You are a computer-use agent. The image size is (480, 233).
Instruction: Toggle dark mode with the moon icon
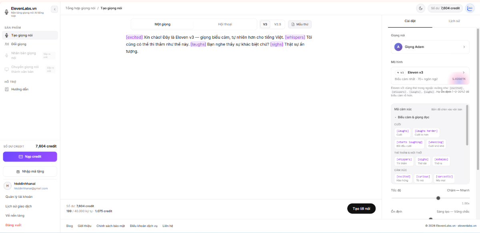click(x=420, y=8)
